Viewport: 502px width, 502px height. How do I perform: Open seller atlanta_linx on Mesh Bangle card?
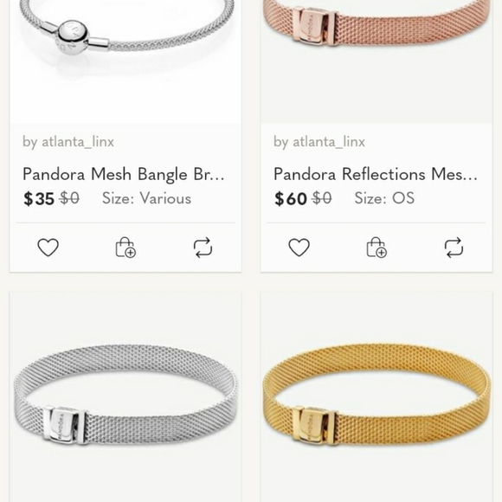(68, 142)
